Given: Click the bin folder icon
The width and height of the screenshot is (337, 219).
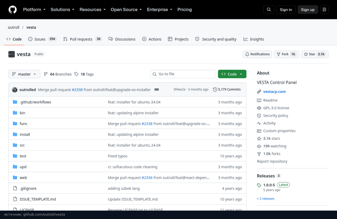Looking at the screenshot, I should point(15,113).
